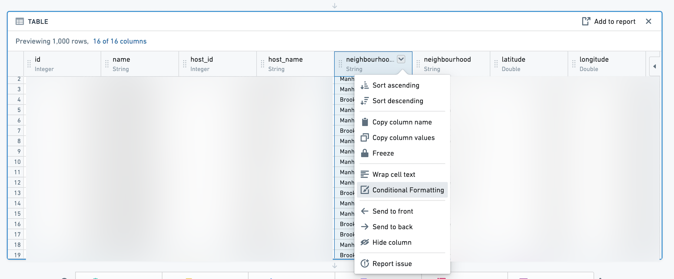Click the down arrow below the table panel

pos(335,265)
